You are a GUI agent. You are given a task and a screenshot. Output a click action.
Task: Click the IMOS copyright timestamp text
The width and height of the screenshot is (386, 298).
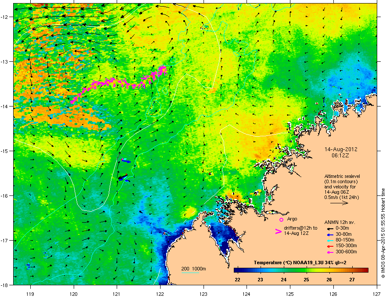[383, 233]
